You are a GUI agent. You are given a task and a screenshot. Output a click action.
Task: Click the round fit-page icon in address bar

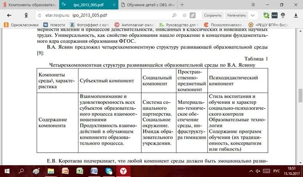[184, 16]
